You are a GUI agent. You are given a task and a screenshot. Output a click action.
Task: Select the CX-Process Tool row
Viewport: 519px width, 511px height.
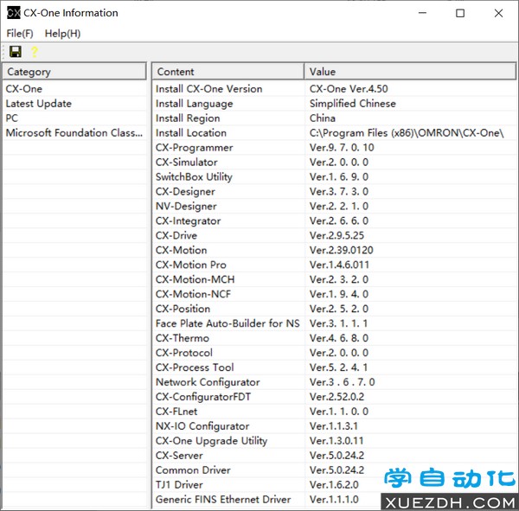tap(334, 367)
